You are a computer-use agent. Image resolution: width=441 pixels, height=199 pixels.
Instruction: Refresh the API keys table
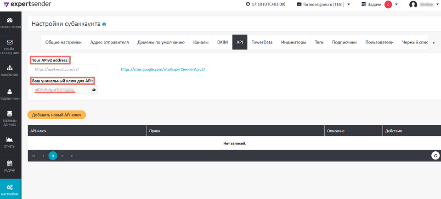coord(435,156)
